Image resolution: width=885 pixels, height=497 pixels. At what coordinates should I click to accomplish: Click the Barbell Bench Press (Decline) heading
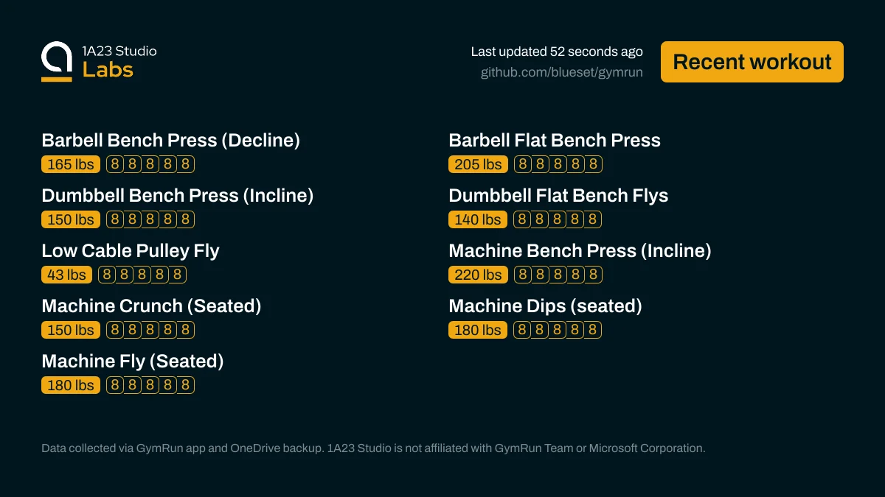pos(170,140)
